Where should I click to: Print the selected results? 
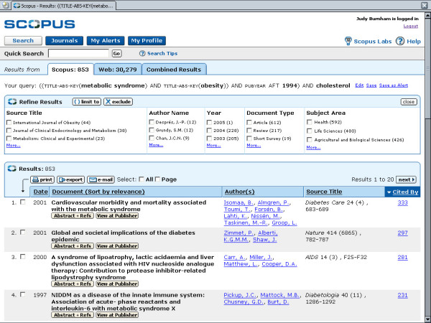tap(42, 179)
